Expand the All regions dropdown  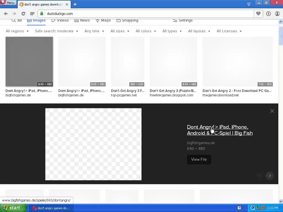click(x=17, y=31)
